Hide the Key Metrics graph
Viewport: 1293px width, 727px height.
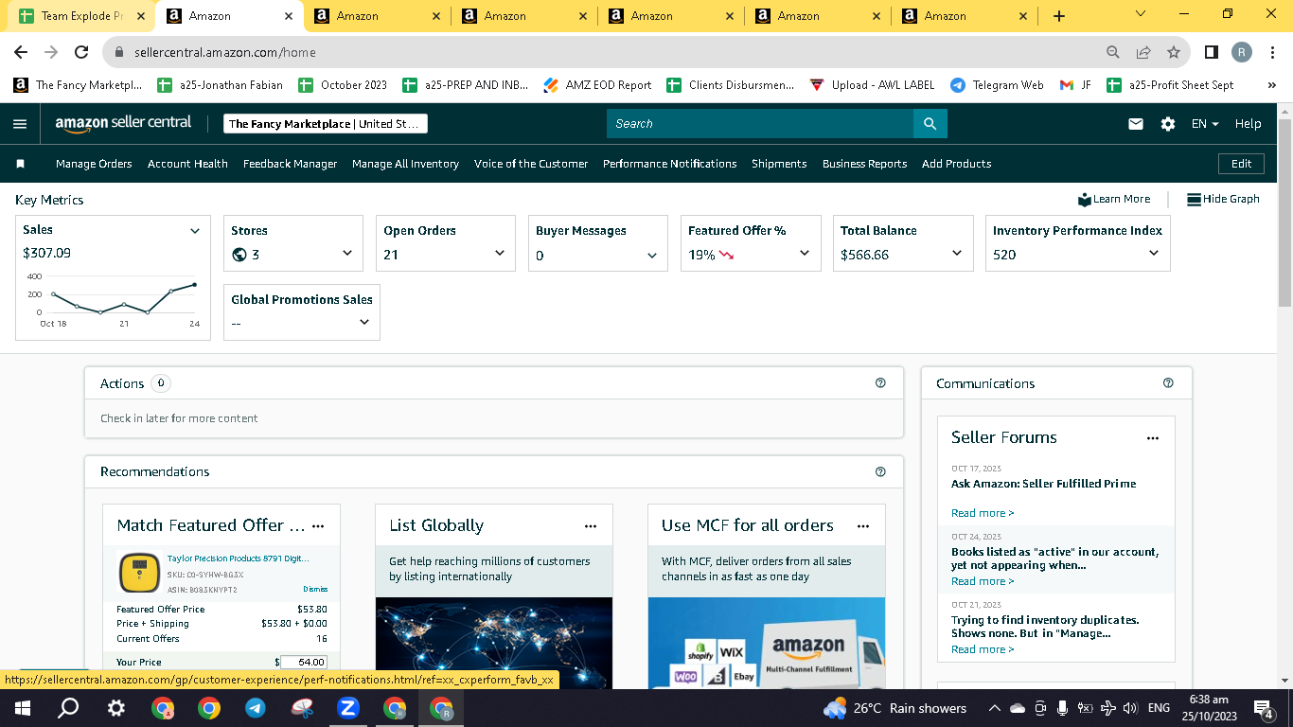pyautogui.click(x=1223, y=199)
